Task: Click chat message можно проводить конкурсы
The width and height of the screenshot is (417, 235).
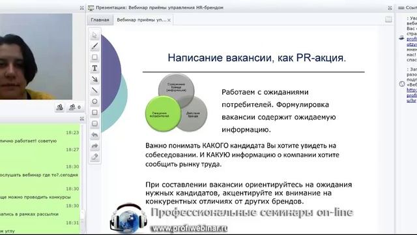Action: (35, 197)
